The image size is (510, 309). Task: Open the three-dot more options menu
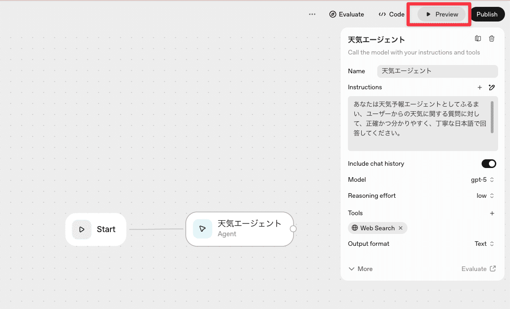(x=312, y=14)
